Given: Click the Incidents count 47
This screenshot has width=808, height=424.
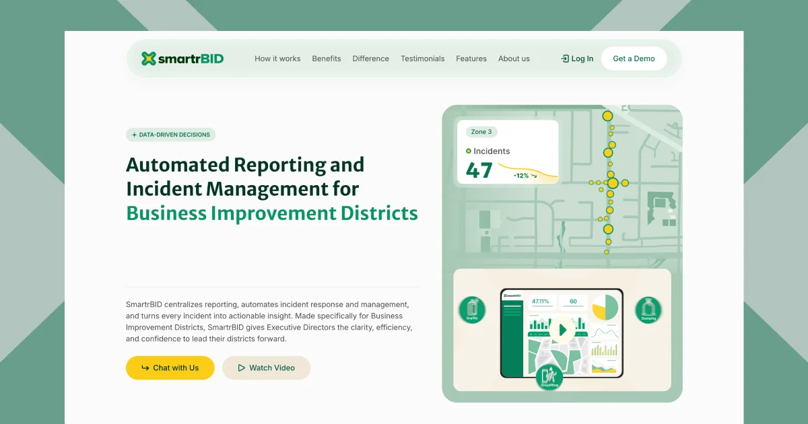Looking at the screenshot, I should click(x=479, y=170).
